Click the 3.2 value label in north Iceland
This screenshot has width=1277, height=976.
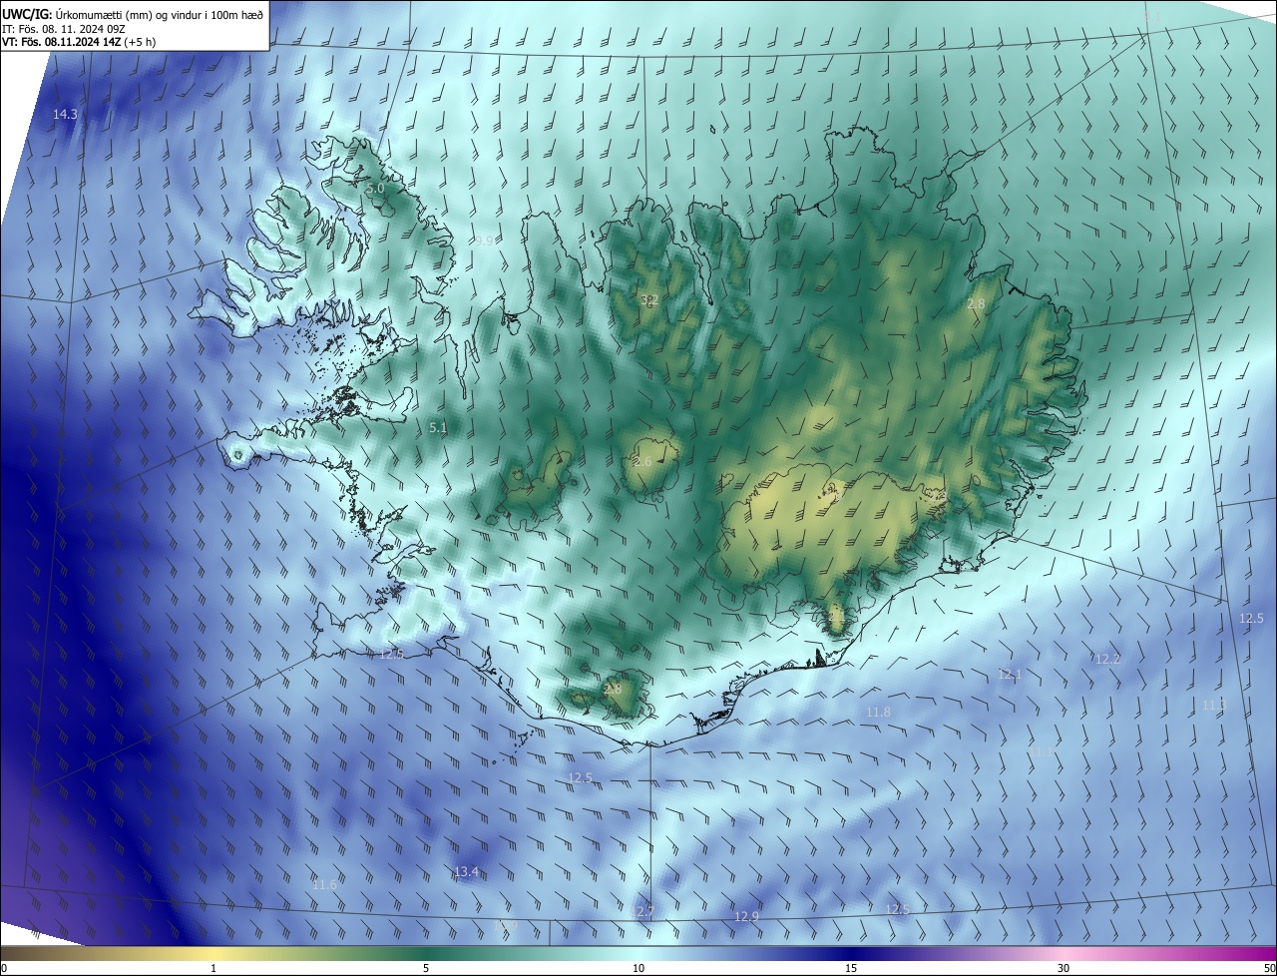pyautogui.click(x=649, y=299)
